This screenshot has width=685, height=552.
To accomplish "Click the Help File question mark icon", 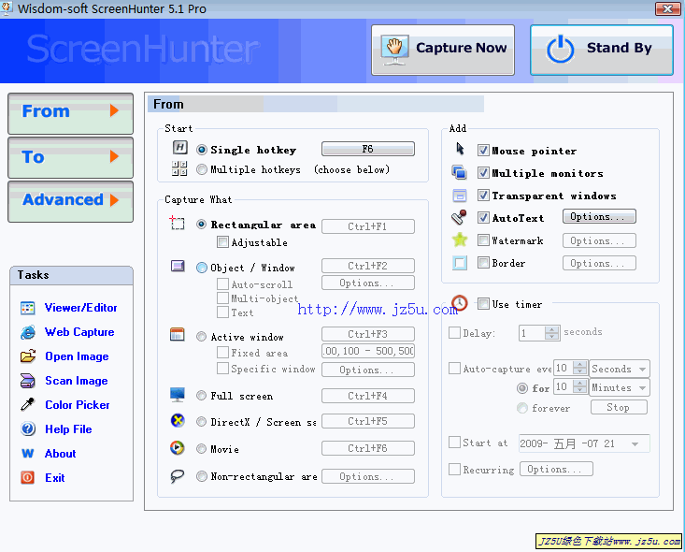I will click(27, 429).
